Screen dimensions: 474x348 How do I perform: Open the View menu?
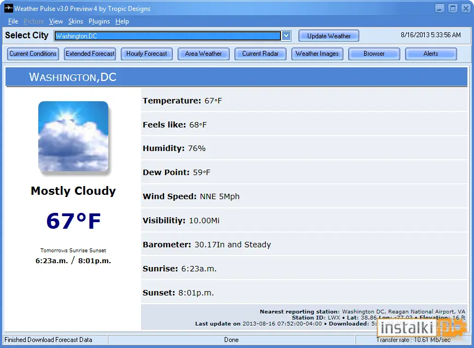[x=56, y=21]
